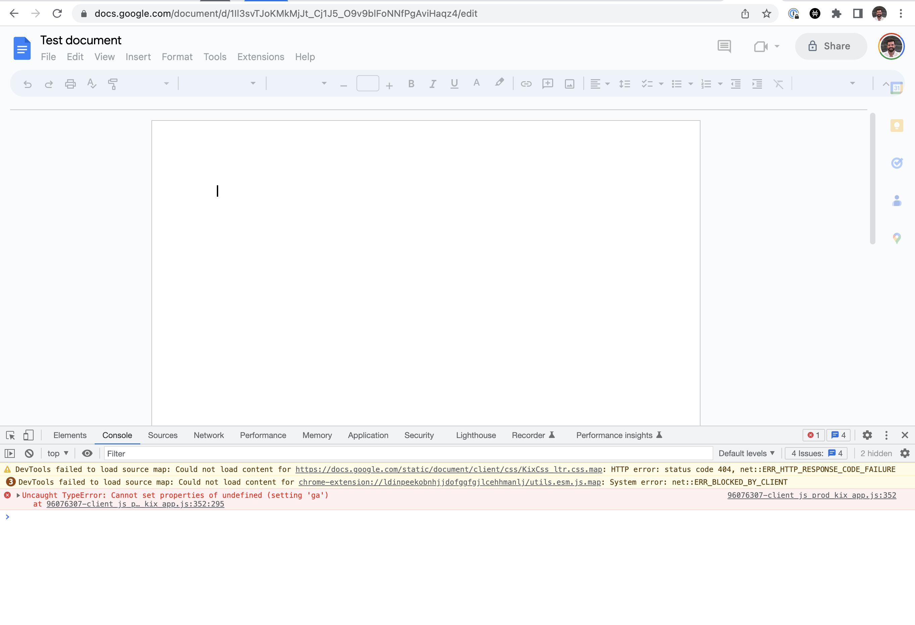Insert a link using the toolbar icon
The image size is (915, 625).
pyautogui.click(x=526, y=84)
